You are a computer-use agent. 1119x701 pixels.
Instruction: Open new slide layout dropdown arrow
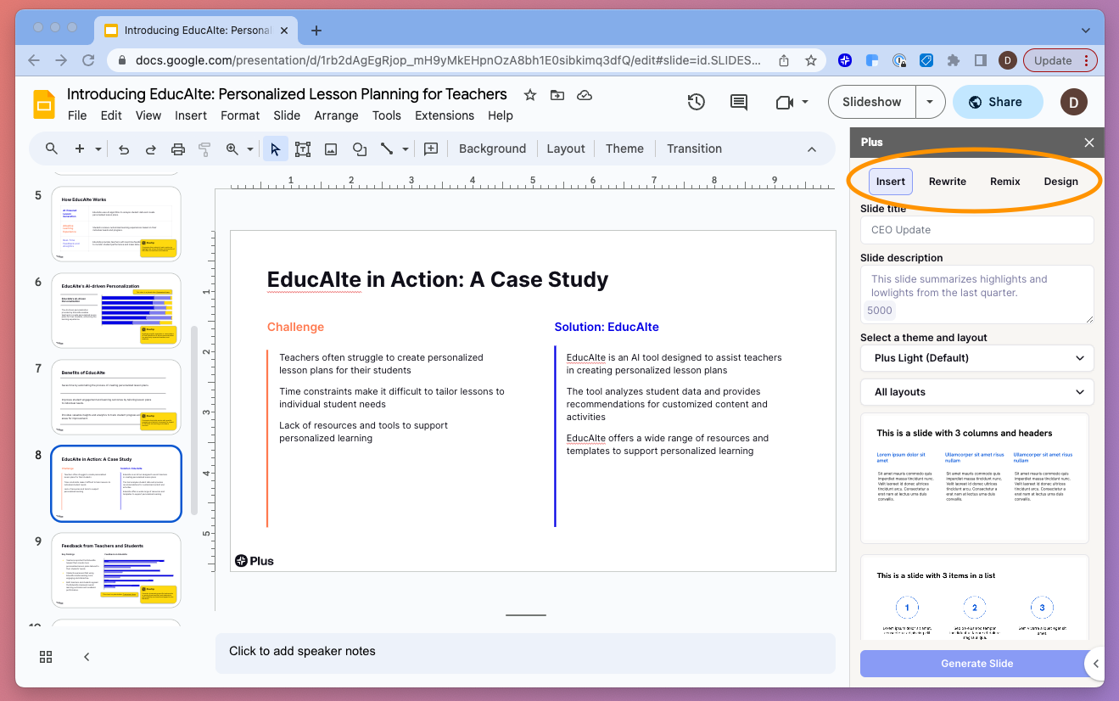(98, 149)
